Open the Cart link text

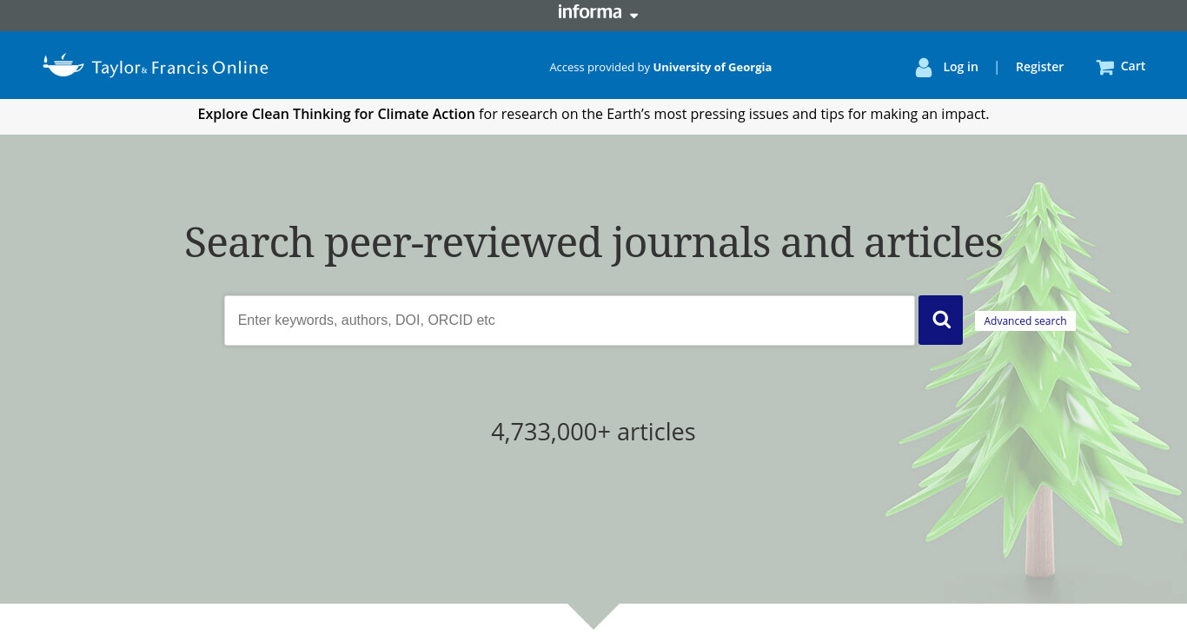coord(1133,66)
